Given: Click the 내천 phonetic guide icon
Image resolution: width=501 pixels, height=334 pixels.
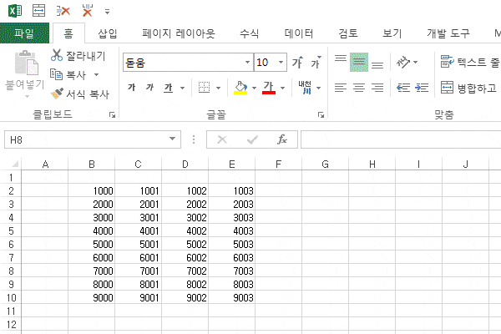Looking at the screenshot, I should (x=305, y=88).
